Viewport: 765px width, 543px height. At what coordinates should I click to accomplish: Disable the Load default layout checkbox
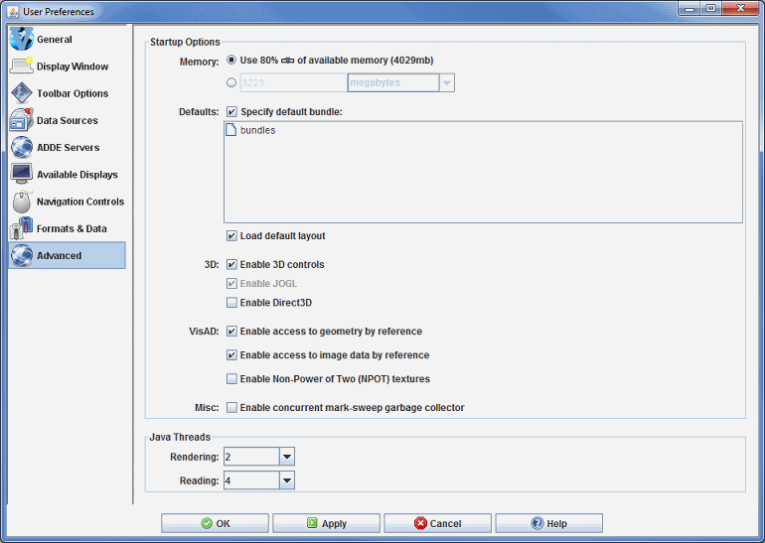point(231,236)
